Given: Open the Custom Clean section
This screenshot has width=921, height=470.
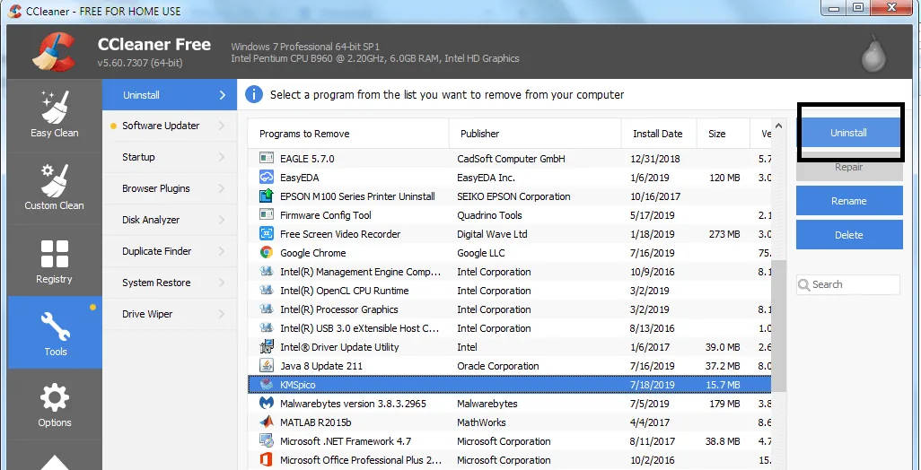Looking at the screenshot, I should point(55,187).
